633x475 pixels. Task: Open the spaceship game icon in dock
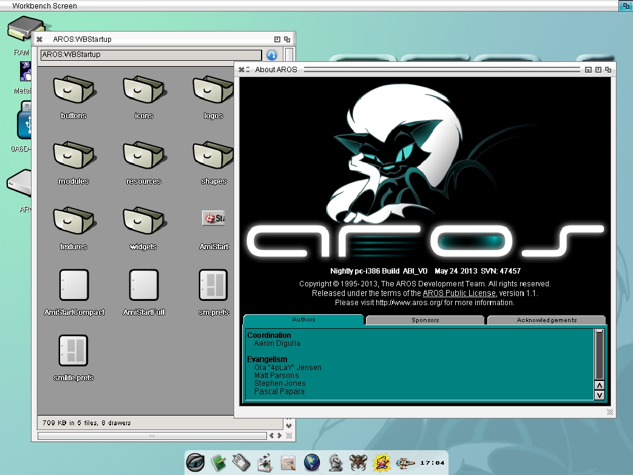point(405,463)
